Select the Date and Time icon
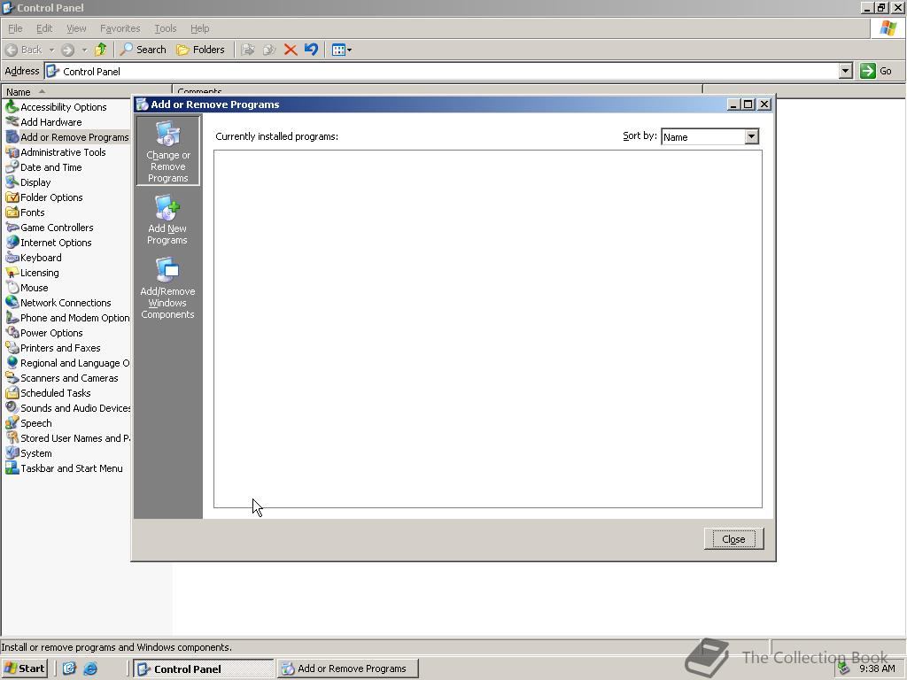Screen dimensions: 907x680 pos(12,166)
